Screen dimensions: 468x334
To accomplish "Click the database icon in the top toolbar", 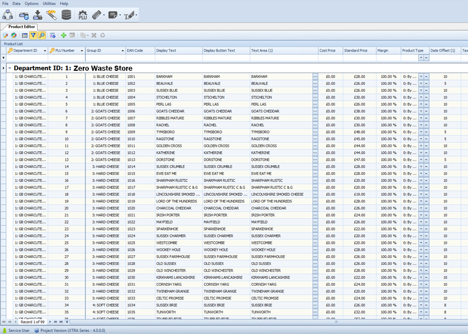I will click(x=67, y=15).
